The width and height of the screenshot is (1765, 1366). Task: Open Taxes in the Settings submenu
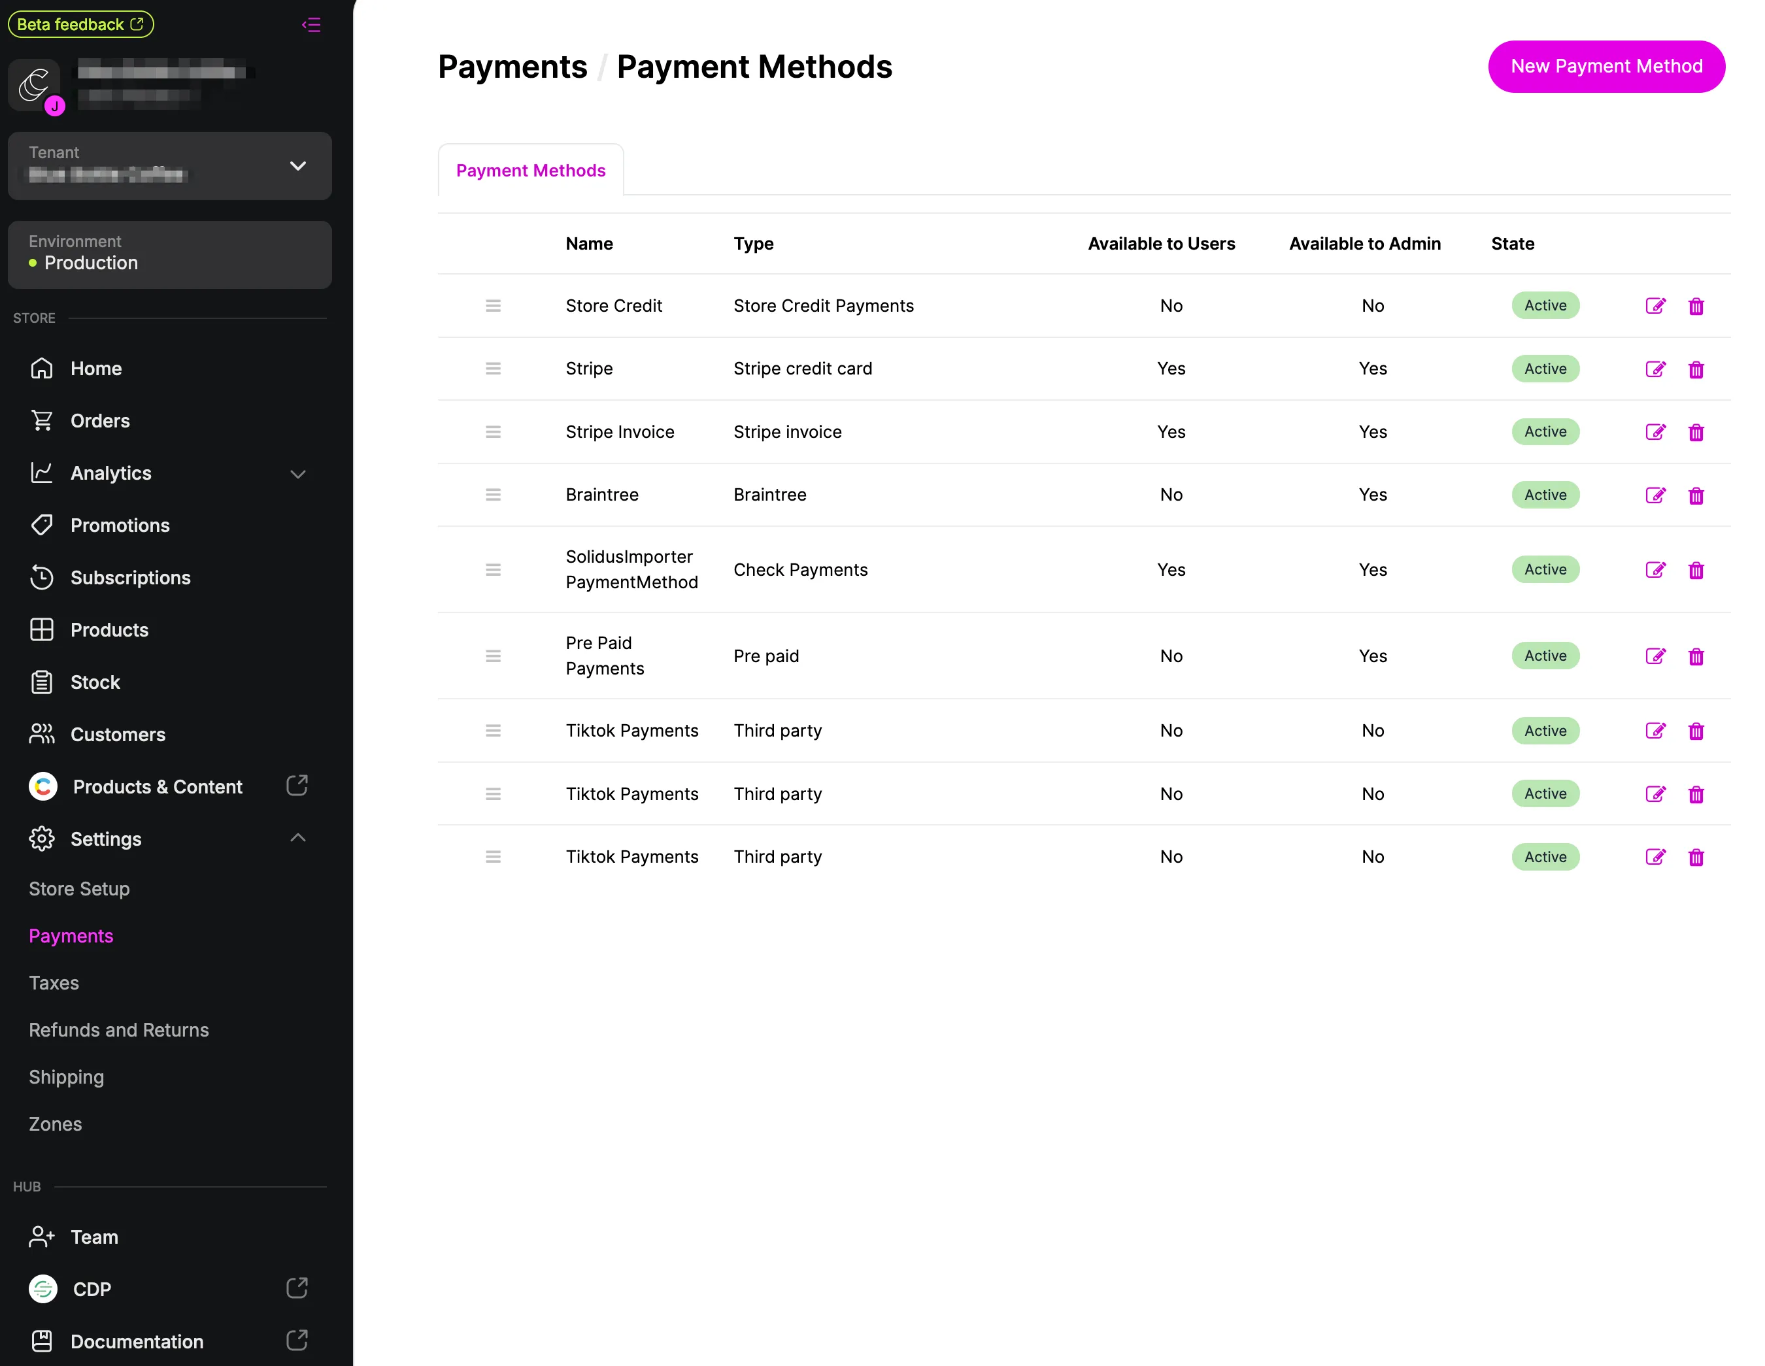(x=54, y=982)
